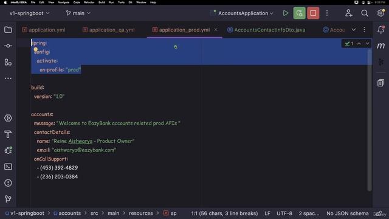Rerun debug of AccountsApplication
Screen dimensions: 389x219
tap(299, 13)
